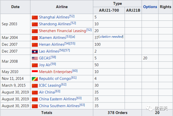This screenshot has width=173, height=116.
Task: Click the China flag beside Air China
Action: coord(35,92)
